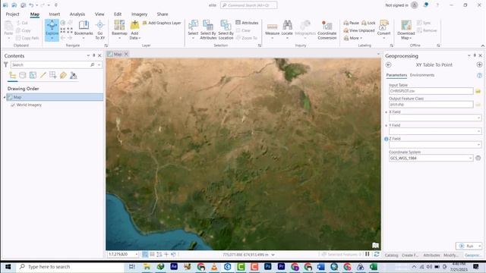Click Convert labels button
Viewport: 486px width, 273px height.
coord(383,30)
